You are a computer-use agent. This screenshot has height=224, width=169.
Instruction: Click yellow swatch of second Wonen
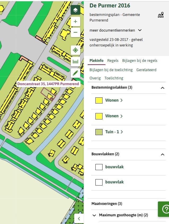pos(99,116)
